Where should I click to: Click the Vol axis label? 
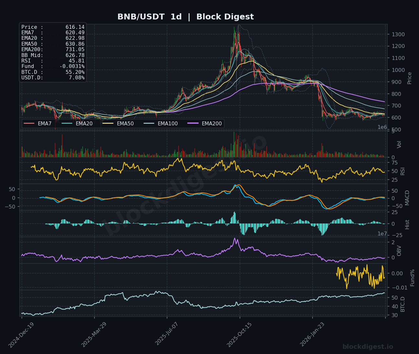pos(399,144)
